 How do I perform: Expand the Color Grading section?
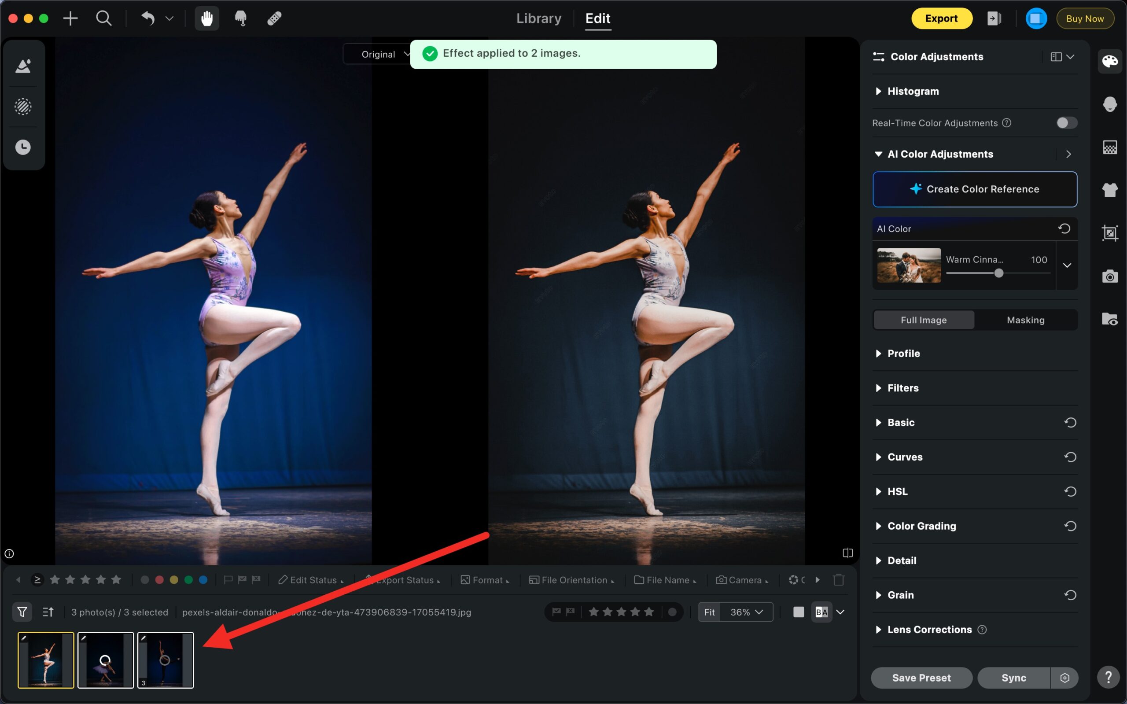[x=921, y=526]
